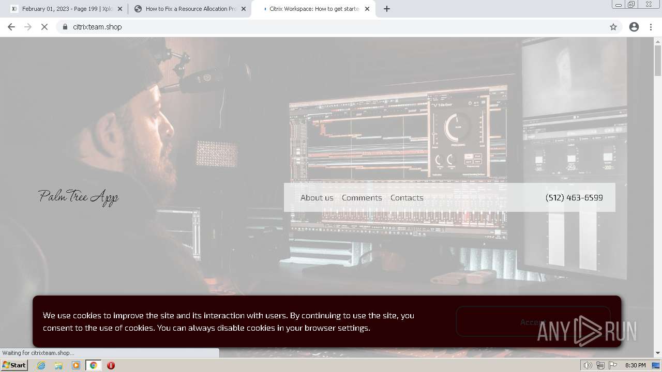The height and width of the screenshot is (372, 662).
Task: Click the red Opera-style taskbar icon
Action: (111, 365)
